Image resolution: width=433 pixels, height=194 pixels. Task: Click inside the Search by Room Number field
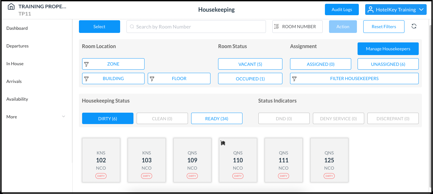[x=196, y=26]
